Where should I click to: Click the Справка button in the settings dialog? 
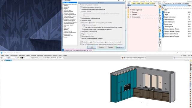[x=110, y=47]
